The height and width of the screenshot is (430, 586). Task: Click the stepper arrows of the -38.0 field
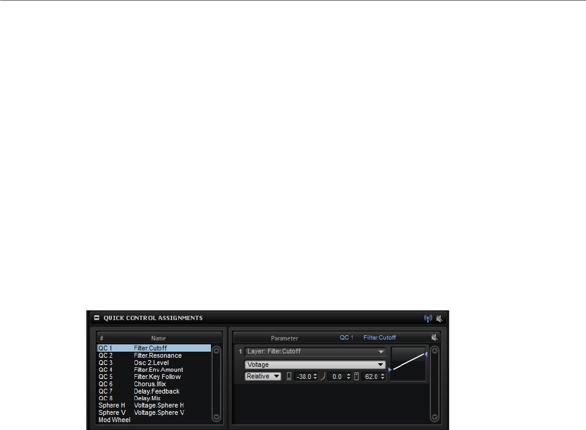pos(315,377)
